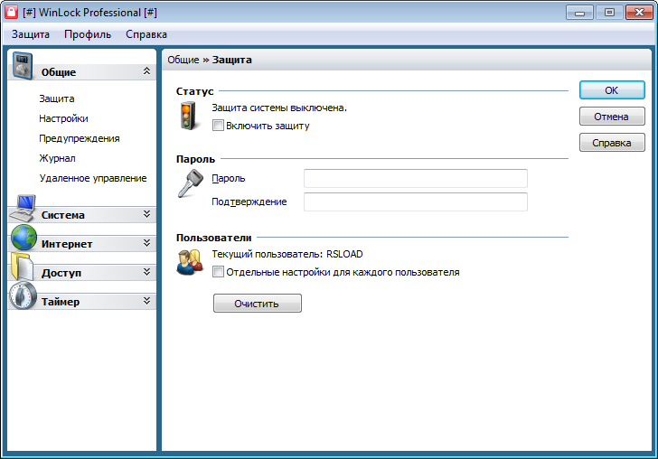Focus the Пароль input field
The width and height of the screenshot is (658, 459).
point(416,178)
